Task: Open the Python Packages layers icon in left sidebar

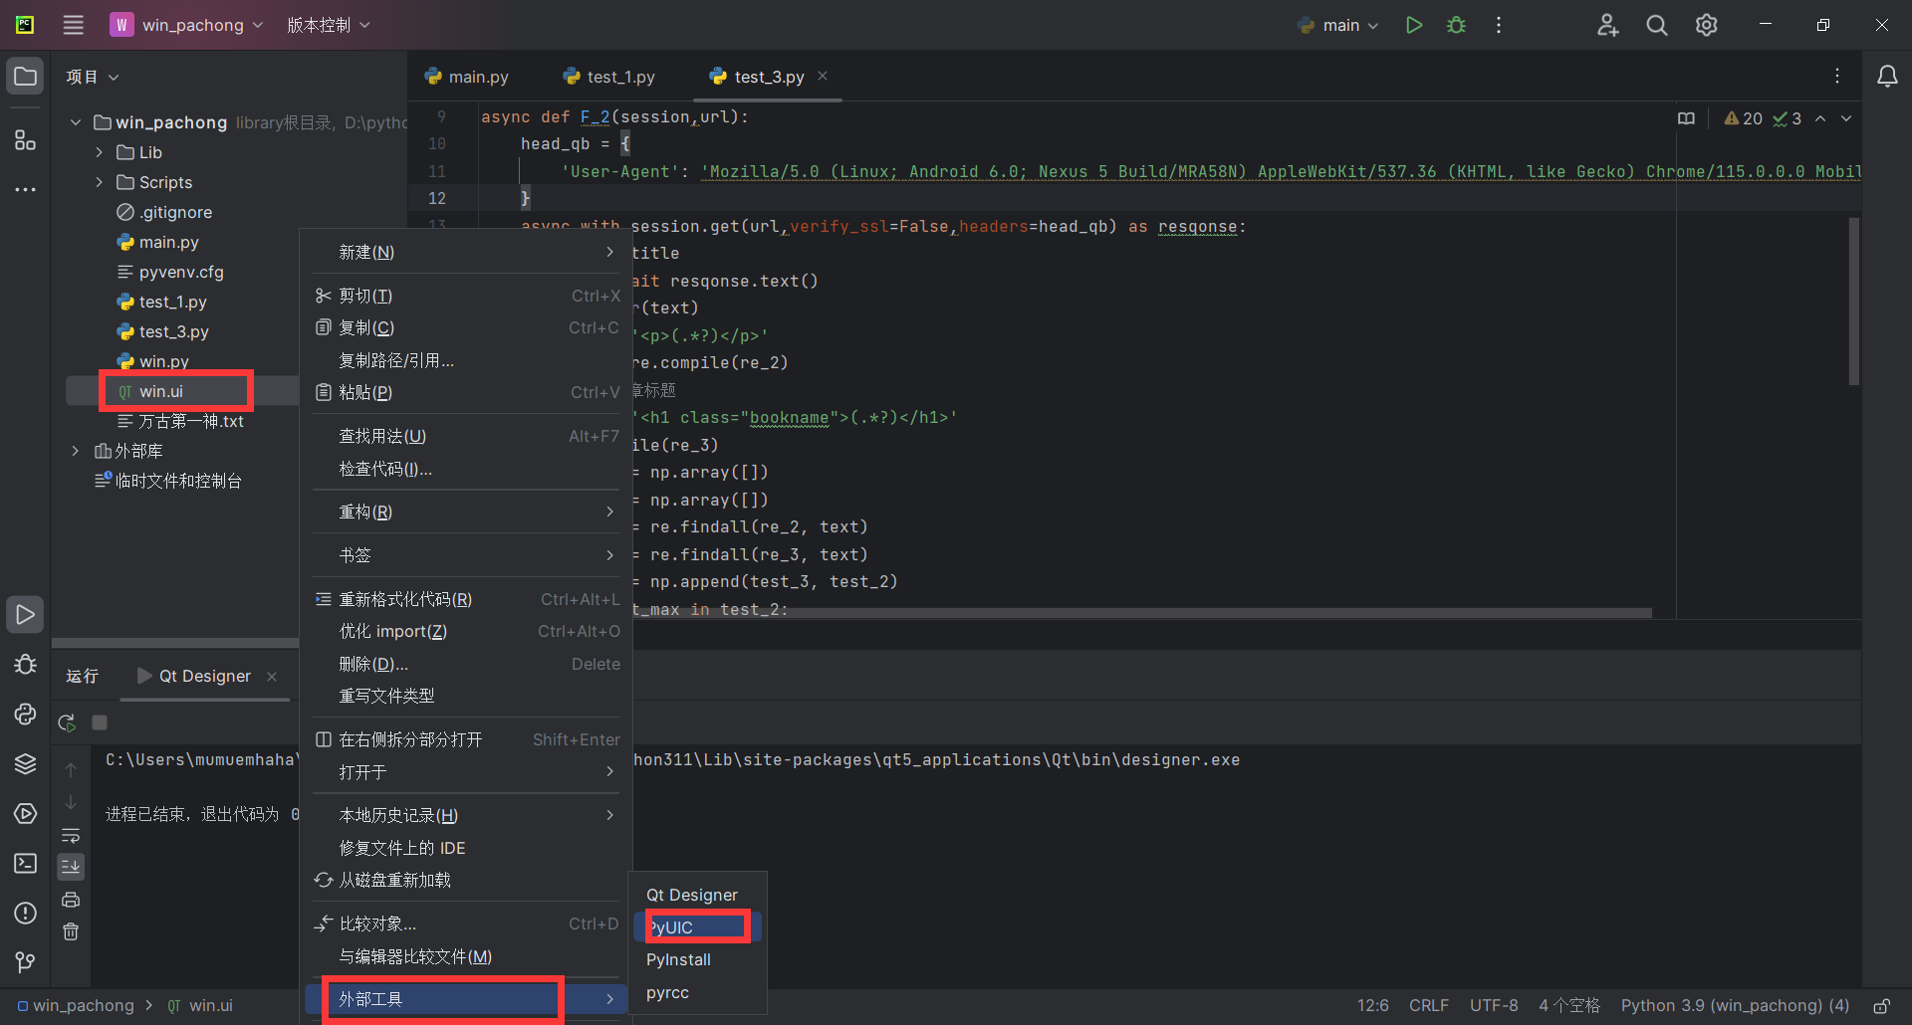Action: (25, 763)
